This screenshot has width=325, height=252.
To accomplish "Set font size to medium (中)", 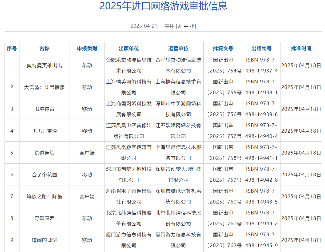I will click(186, 26).
